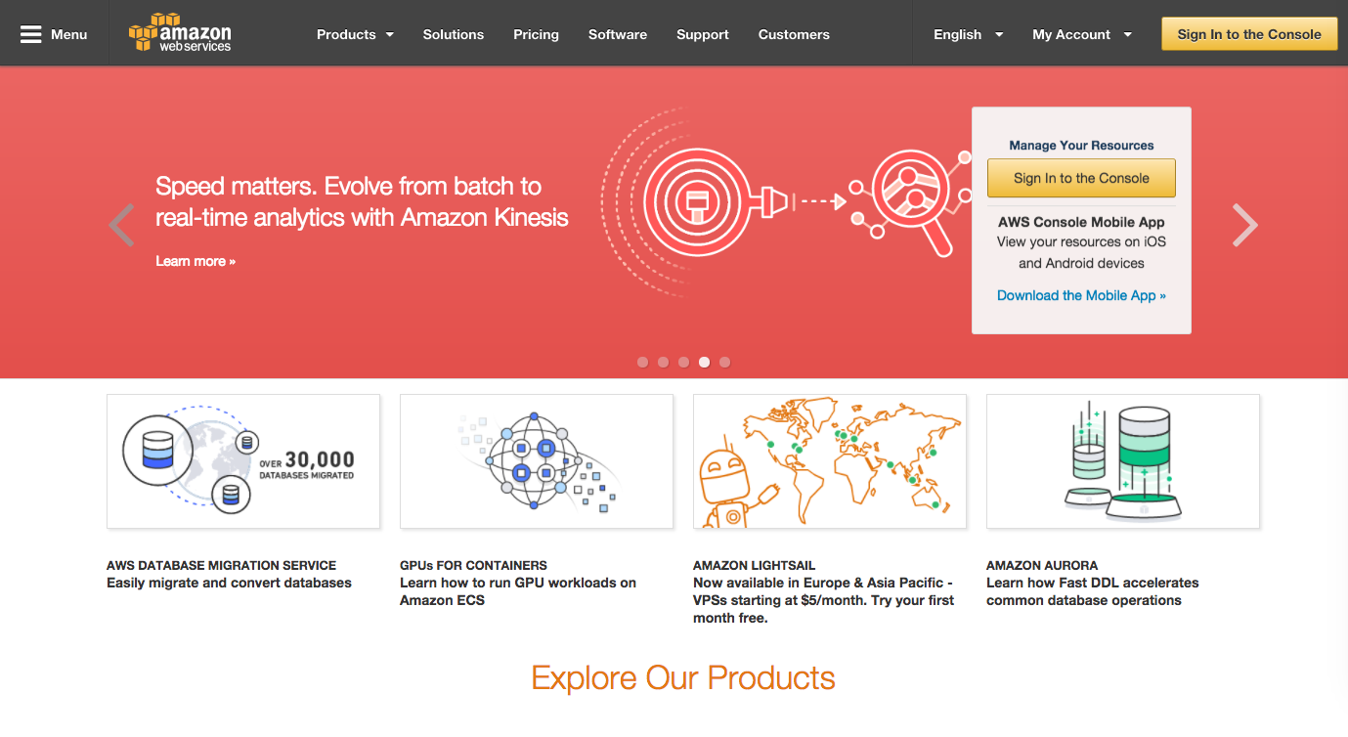
Task: Open the GPUs for Containers thumbnail
Action: click(537, 461)
